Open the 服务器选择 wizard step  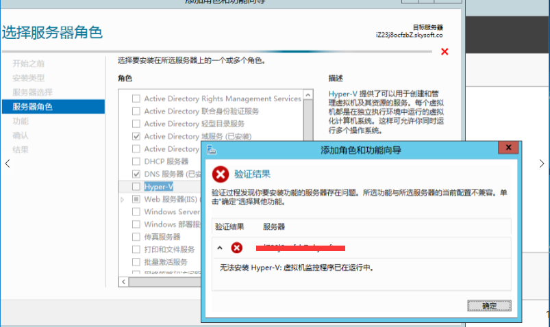32,92
